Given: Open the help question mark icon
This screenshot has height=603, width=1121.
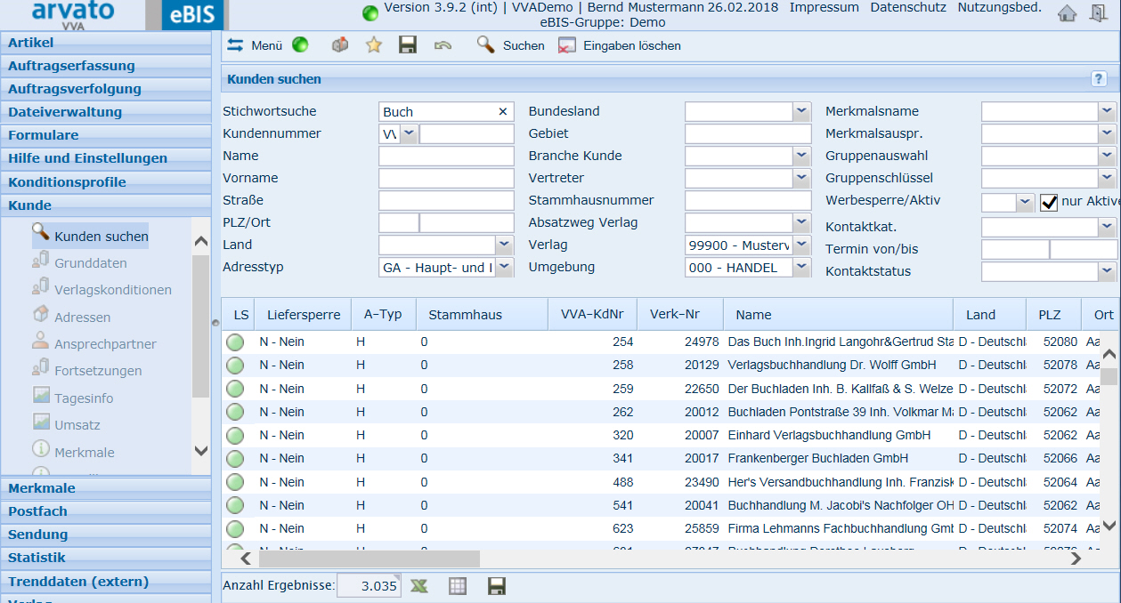Looking at the screenshot, I should [x=1099, y=79].
